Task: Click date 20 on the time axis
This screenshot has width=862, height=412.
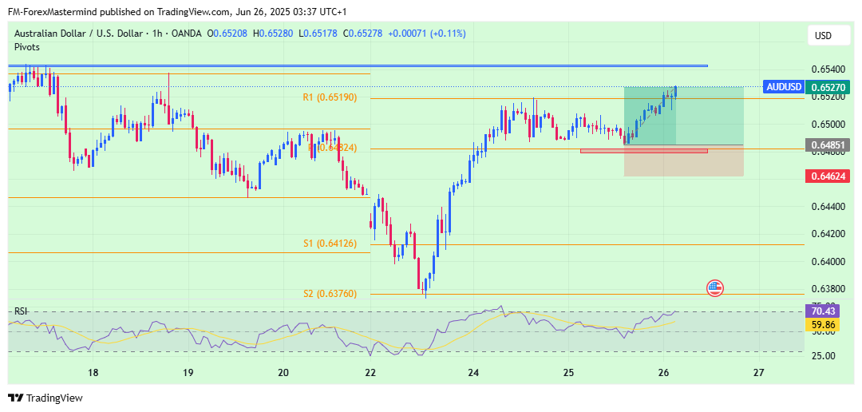Action: (x=283, y=372)
